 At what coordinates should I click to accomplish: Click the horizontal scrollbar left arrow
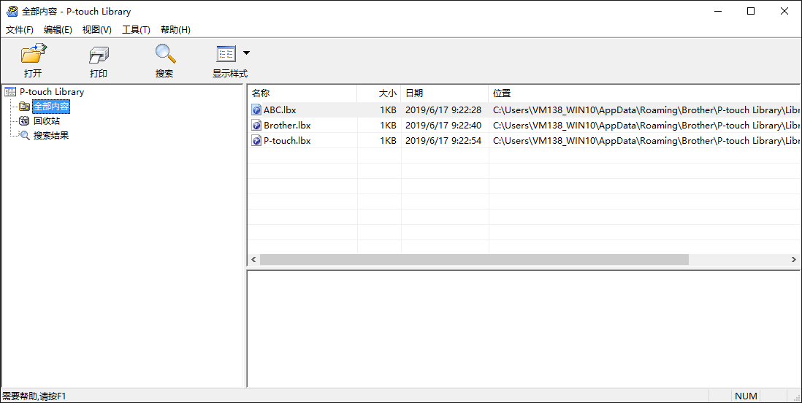253,260
